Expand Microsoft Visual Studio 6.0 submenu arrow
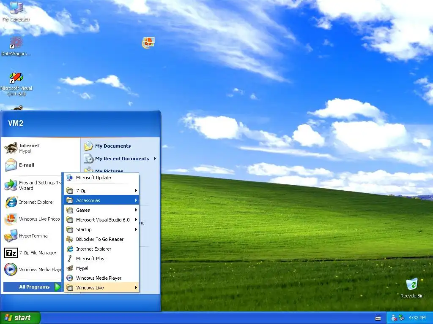Screen dimensions: 433x324 tap(136, 219)
